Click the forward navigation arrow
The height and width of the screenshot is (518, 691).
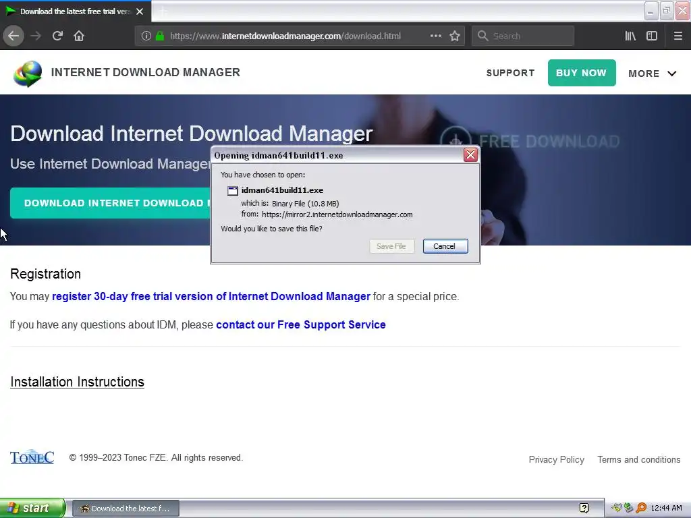[x=36, y=36]
